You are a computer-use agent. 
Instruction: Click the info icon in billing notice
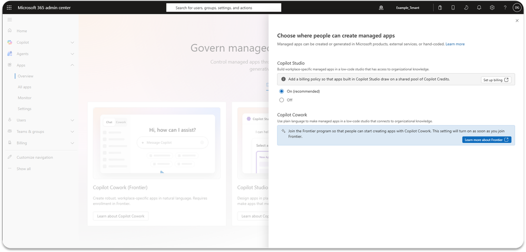point(283,79)
